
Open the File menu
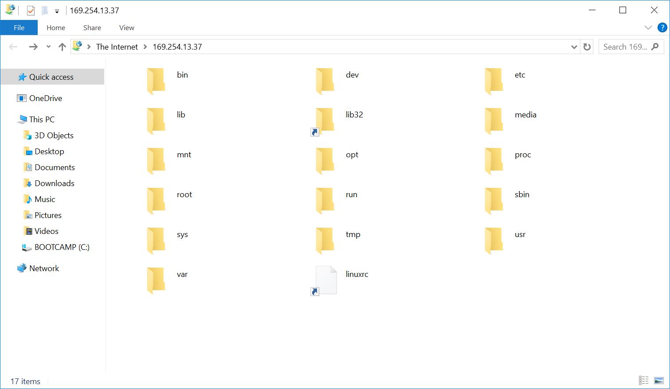(x=19, y=27)
